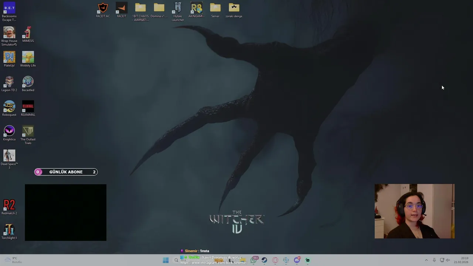Viewport: 473px width, 266px height.
Task: Select the Redmatch 2 desktop icon
Action: 9,207
